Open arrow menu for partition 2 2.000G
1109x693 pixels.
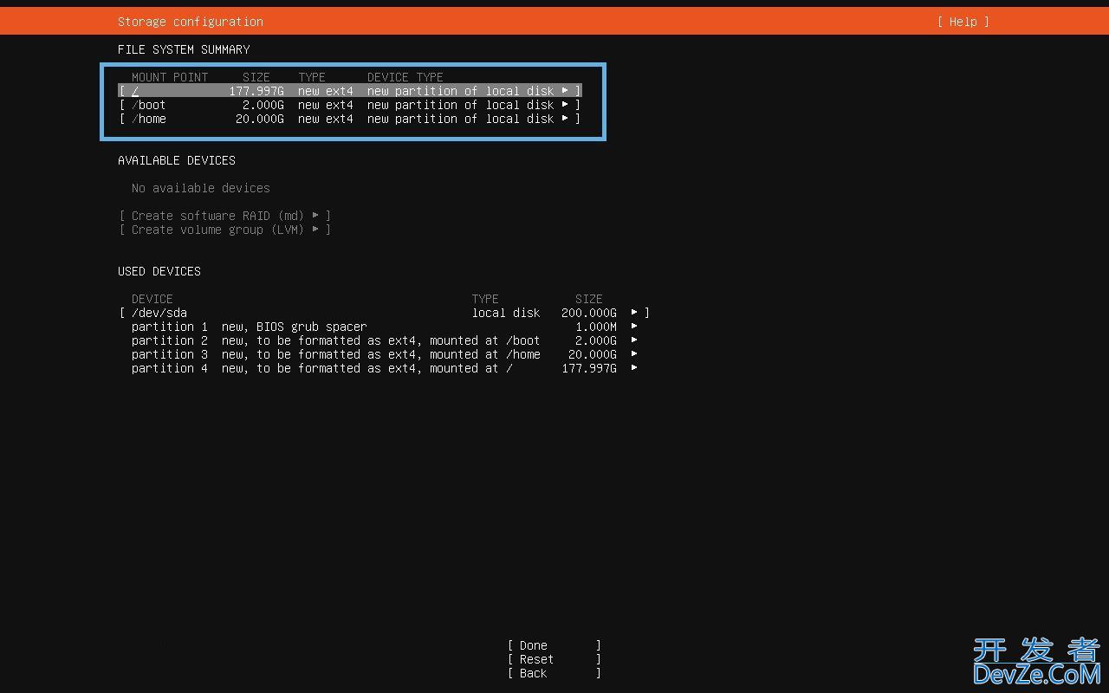634,340
